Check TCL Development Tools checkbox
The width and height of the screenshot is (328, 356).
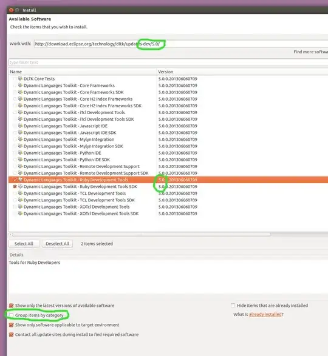[x=15, y=193]
